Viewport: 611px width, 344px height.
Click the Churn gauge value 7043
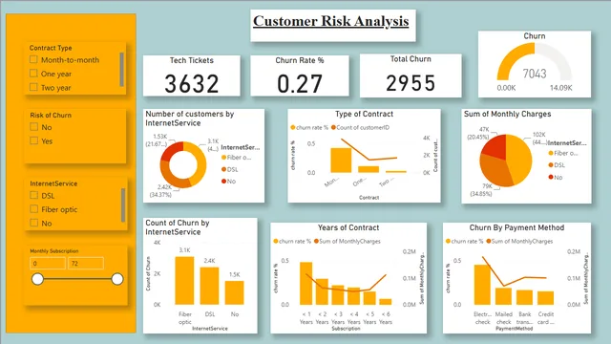tap(535, 74)
